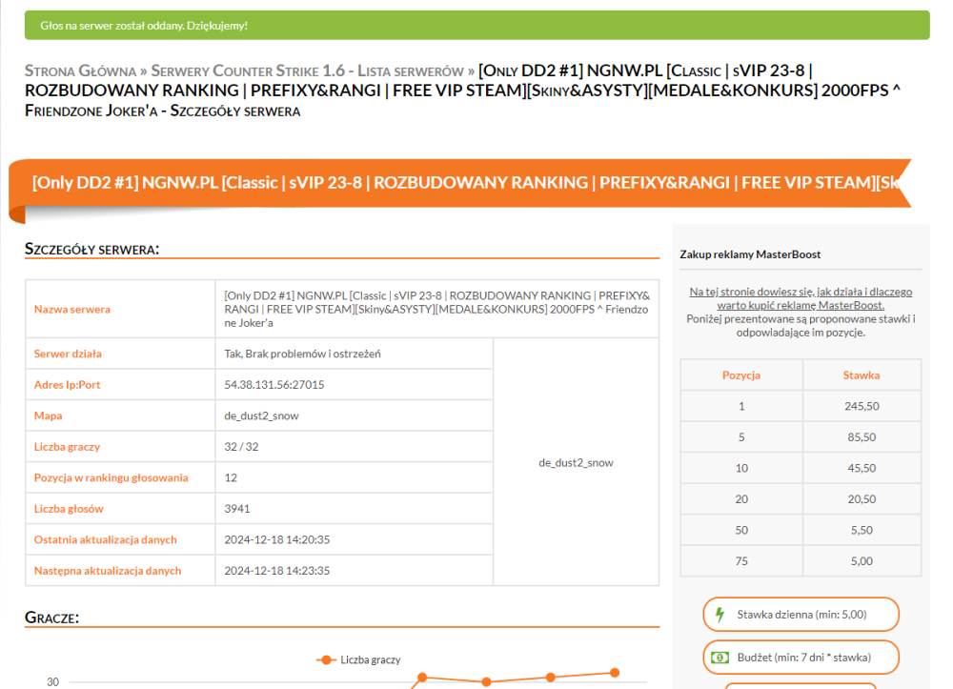This screenshot has width=953, height=689.
Task: Click the Liczba głosów row label
Action: coord(69,509)
